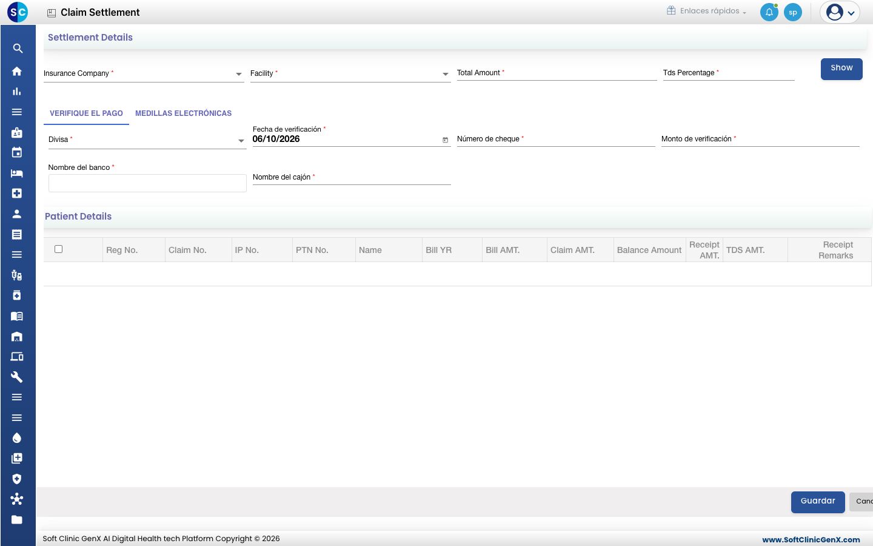Image resolution: width=873 pixels, height=546 pixels.
Task: Open the blood drop icon in sidebar
Action: pyautogui.click(x=17, y=438)
